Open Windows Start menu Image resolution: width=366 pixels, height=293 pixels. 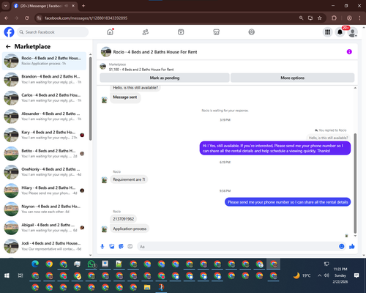pos(7,275)
